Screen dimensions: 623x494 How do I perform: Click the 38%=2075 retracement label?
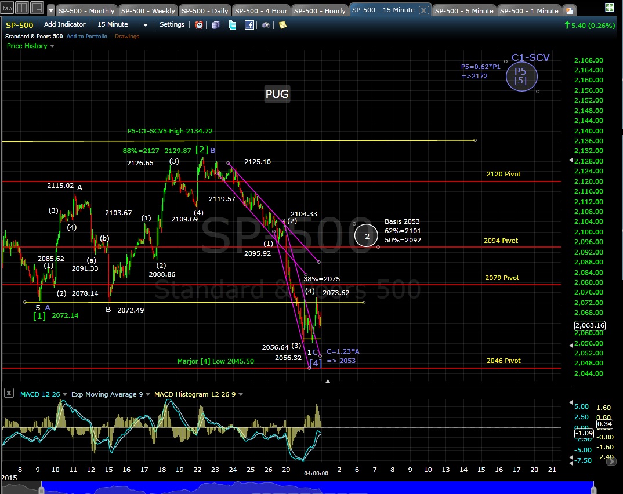click(322, 279)
